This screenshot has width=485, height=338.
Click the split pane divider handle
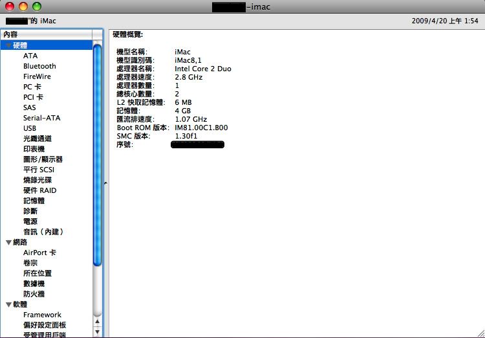click(105, 183)
